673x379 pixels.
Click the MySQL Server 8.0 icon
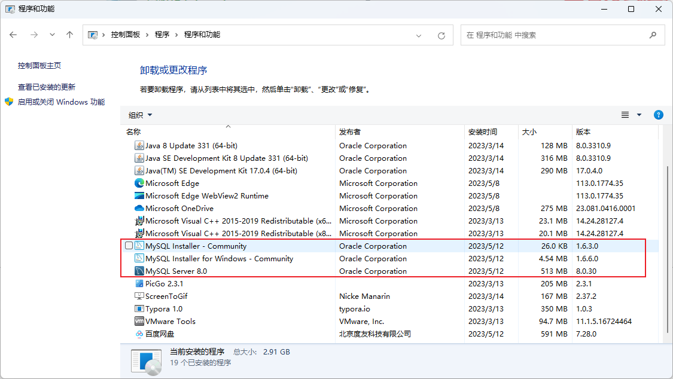(139, 271)
